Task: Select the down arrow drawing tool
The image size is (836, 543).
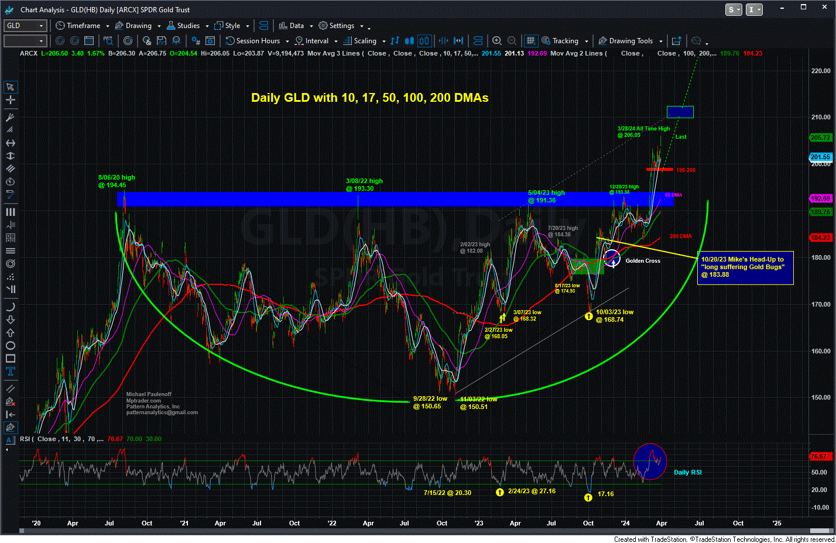Action: [10, 319]
